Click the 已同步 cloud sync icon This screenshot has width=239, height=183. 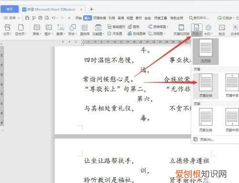click(x=219, y=18)
